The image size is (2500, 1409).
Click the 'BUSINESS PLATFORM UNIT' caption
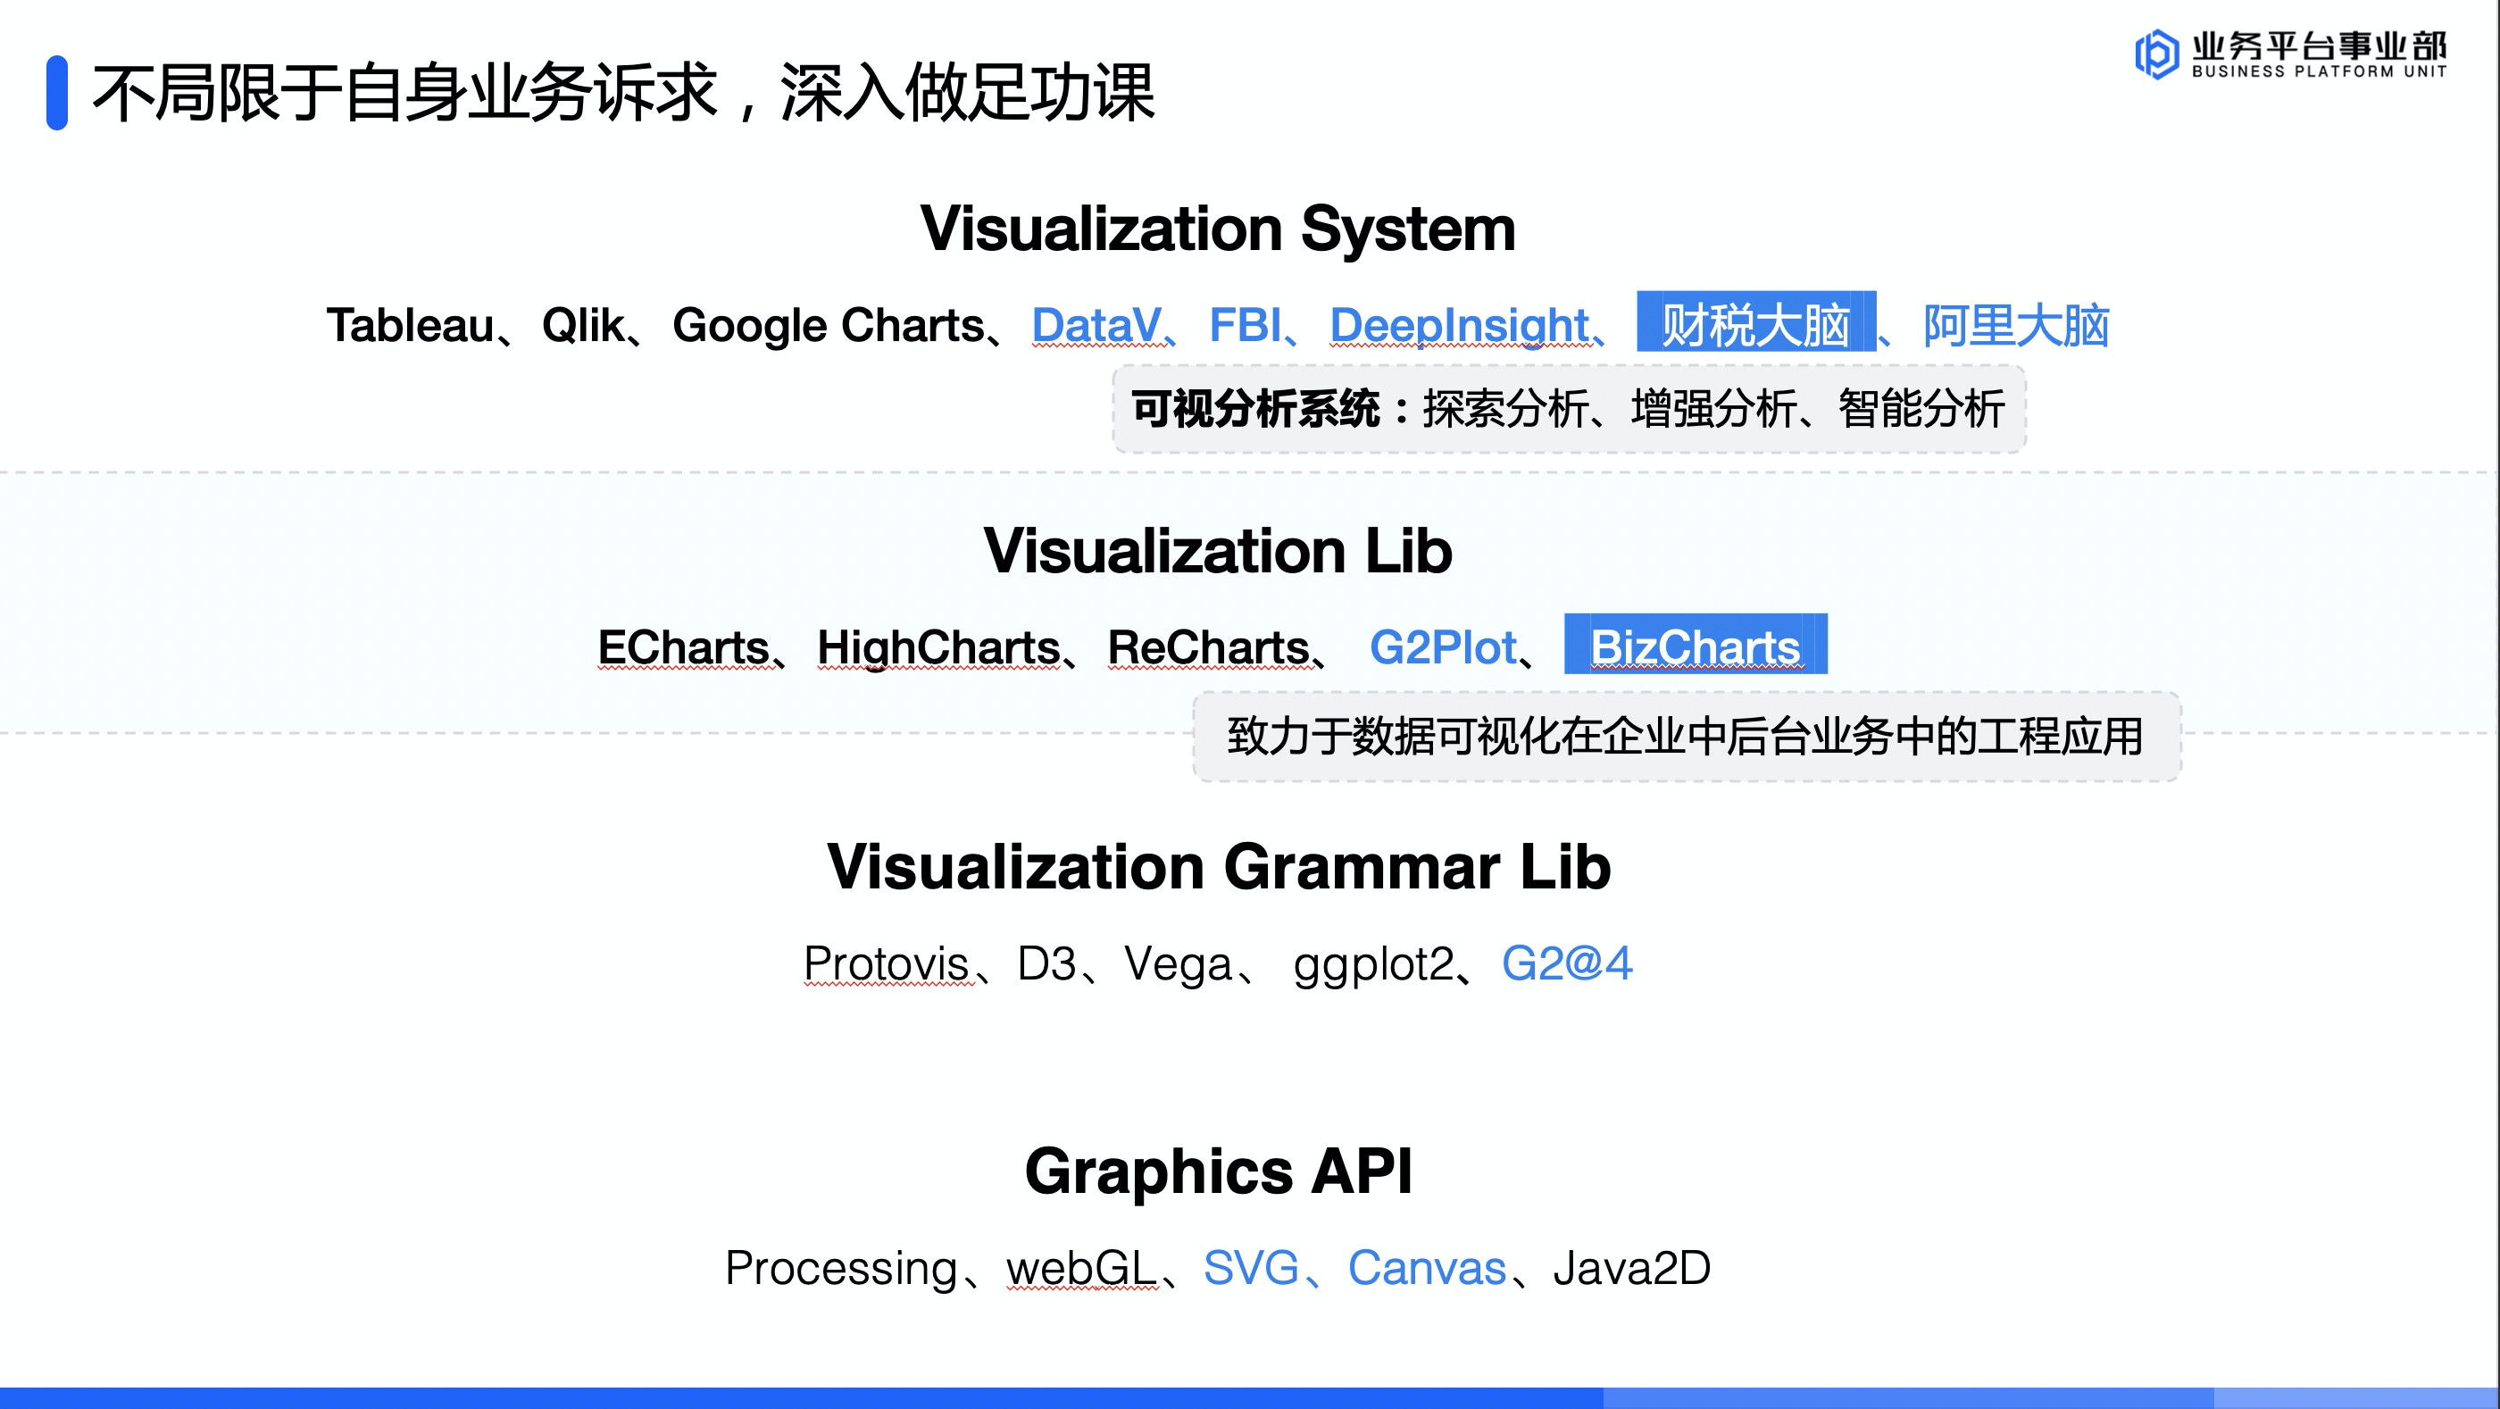pos(2320,71)
